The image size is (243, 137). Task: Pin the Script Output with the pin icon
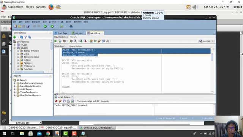tap(56, 101)
